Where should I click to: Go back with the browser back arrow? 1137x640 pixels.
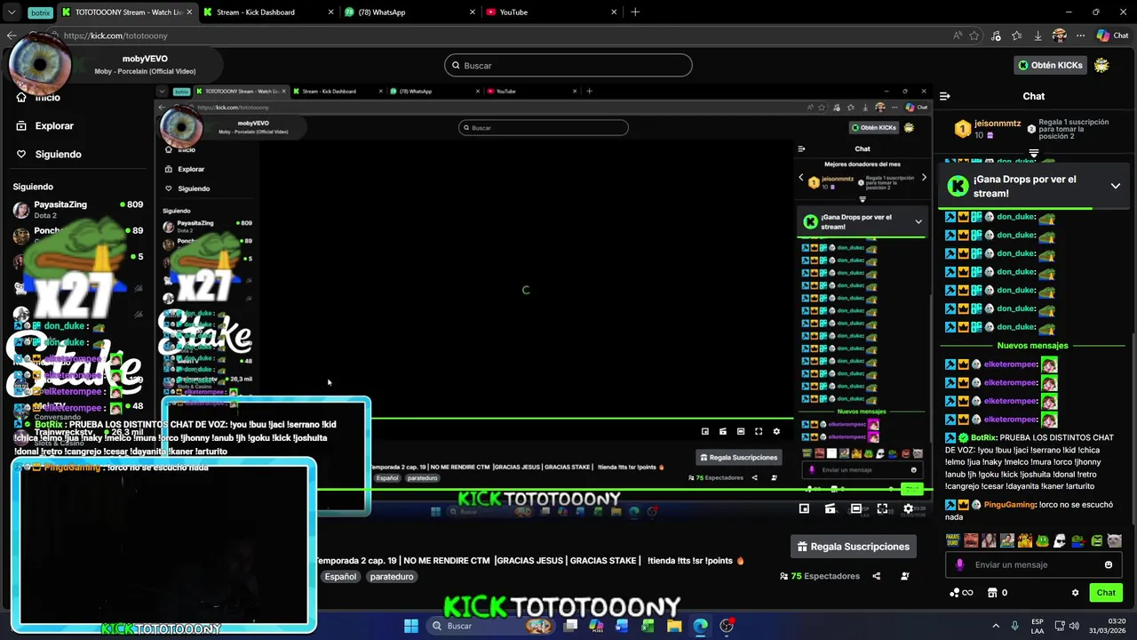pos(12,36)
